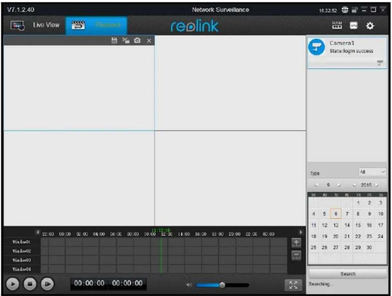Zoom in the timeline with plus button
The height and width of the screenshot is (296, 392).
pos(296,243)
